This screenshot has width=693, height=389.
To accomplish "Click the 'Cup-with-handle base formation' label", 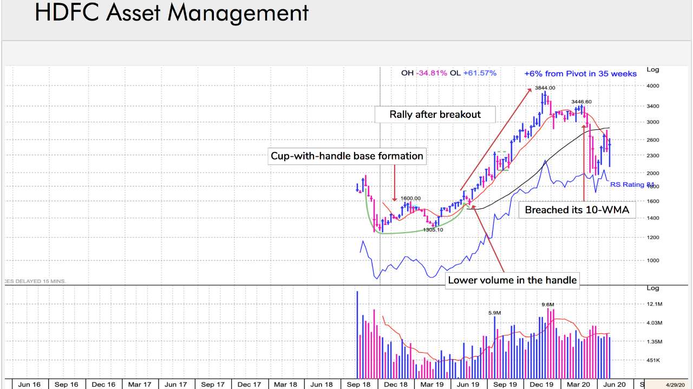I will click(348, 156).
